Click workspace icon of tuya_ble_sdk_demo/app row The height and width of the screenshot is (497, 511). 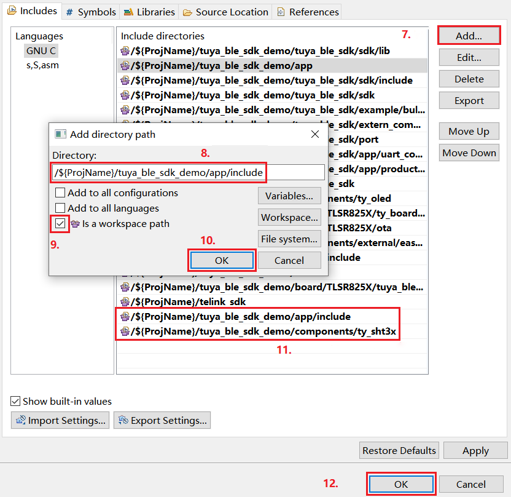(125, 66)
